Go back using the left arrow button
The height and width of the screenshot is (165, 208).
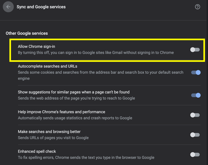pos(8,7)
